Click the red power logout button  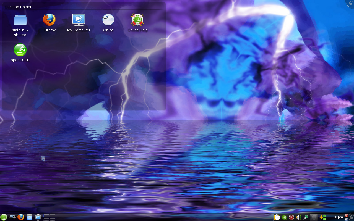[x=346, y=215]
